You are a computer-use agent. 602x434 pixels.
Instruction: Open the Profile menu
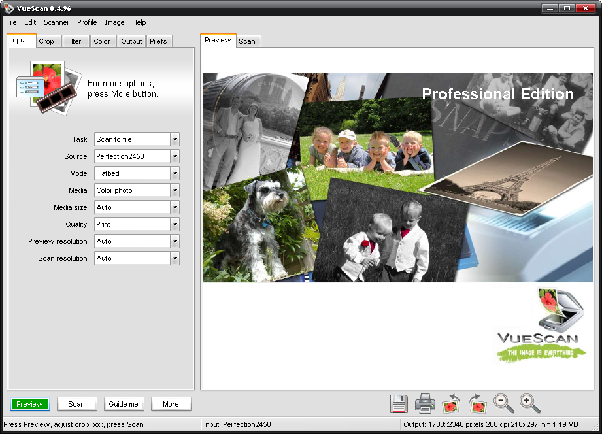click(87, 22)
